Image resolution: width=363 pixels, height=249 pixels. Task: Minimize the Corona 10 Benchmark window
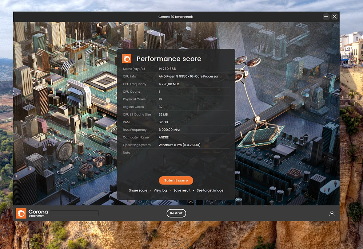click(x=326, y=17)
